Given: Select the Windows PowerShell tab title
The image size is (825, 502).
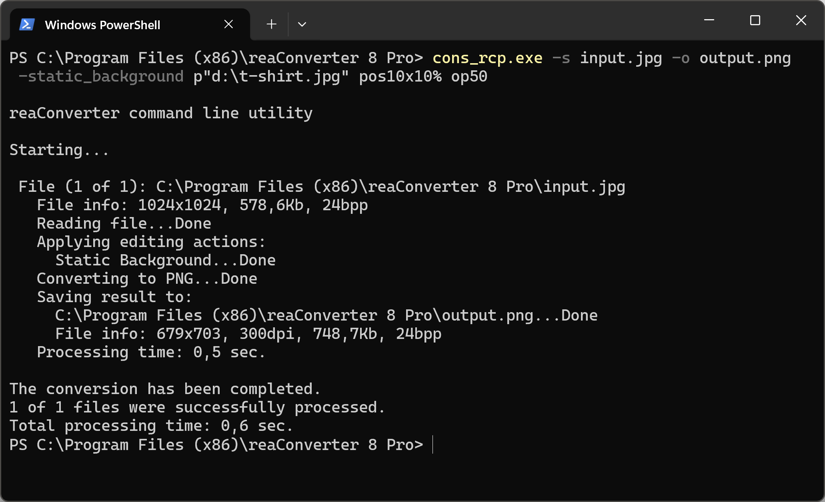Looking at the screenshot, I should (102, 25).
